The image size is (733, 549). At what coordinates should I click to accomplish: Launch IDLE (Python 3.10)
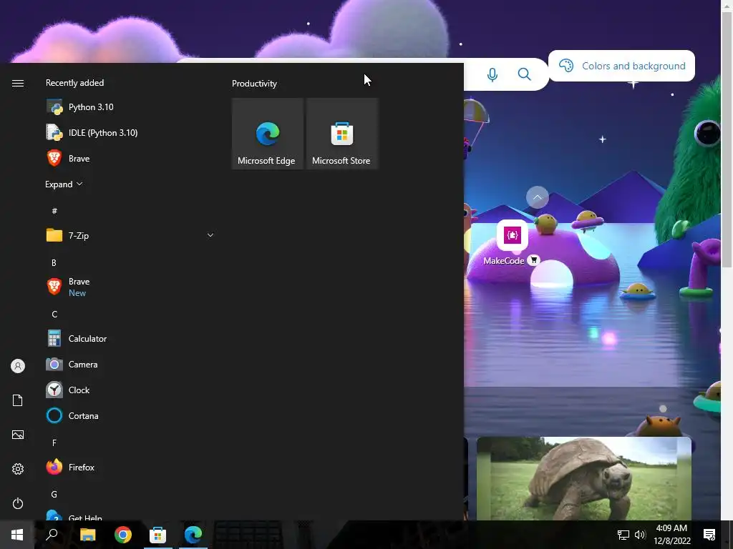pyautogui.click(x=130, y=132)
